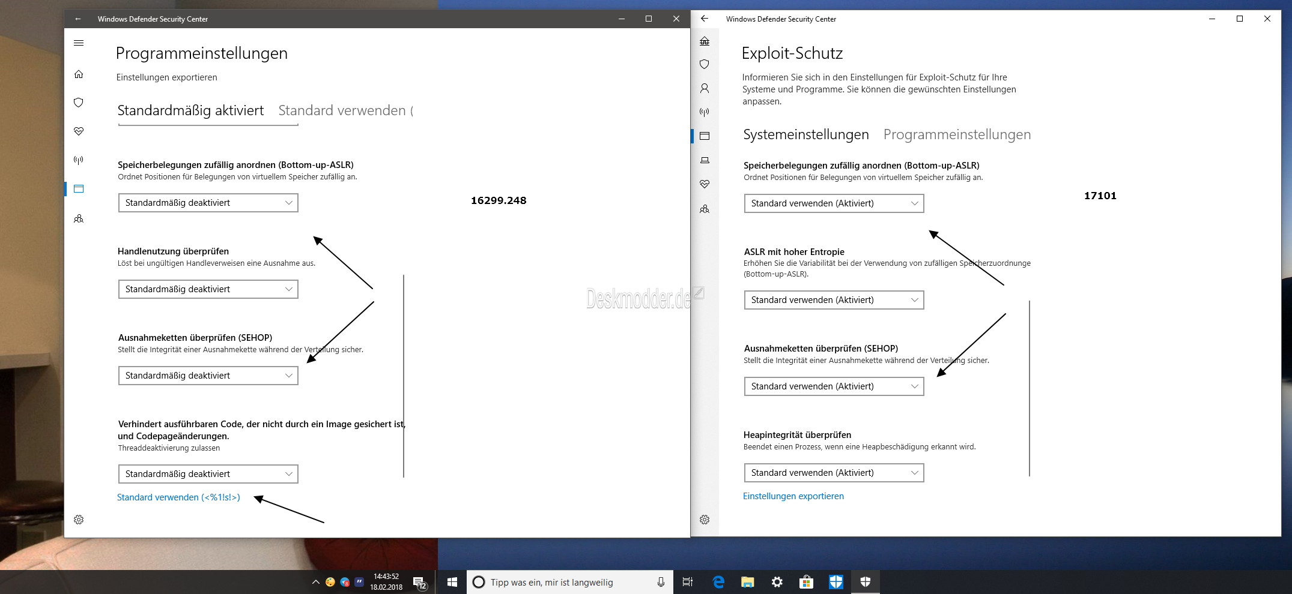This screenshot has height=594, width=1292.
Task: Open family options icon in right window sidebar
Action: [x=705, y=209]
